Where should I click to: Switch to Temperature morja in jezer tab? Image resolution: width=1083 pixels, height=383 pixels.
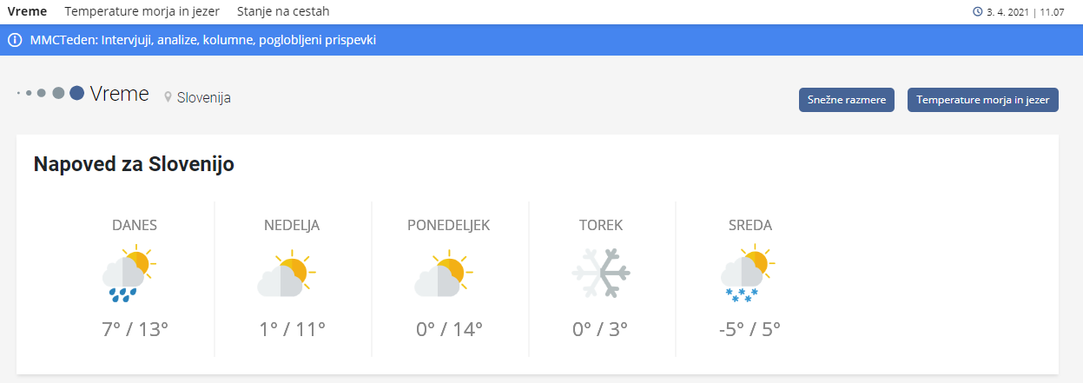[x=142, y=11]
